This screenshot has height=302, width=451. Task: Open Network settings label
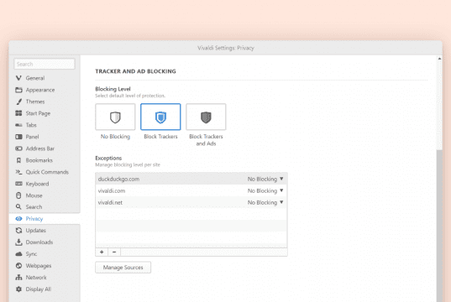(36, 278)
